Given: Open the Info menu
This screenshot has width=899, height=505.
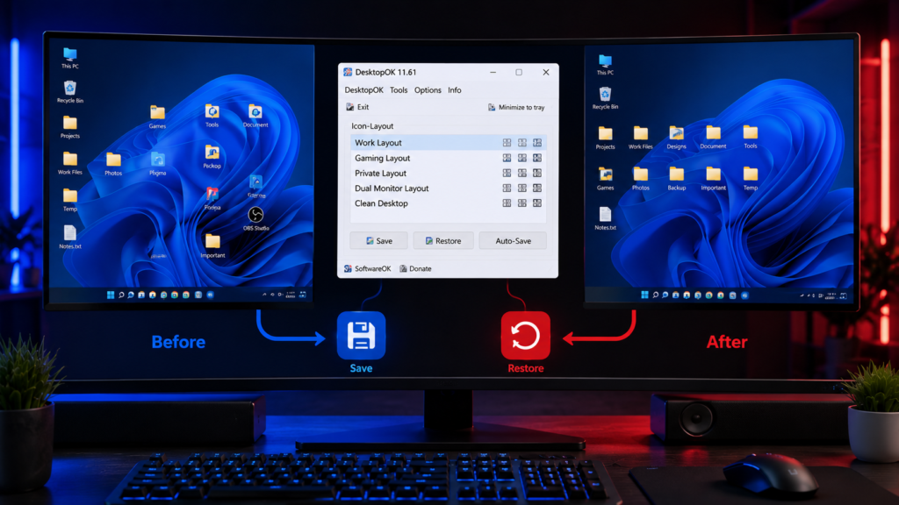Looking at the screenshot, I should (x=455, y=90).
